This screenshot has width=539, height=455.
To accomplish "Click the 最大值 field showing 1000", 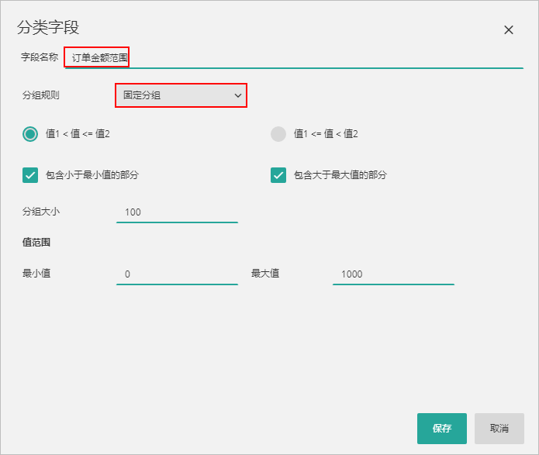I will click(x=393, y=274).
